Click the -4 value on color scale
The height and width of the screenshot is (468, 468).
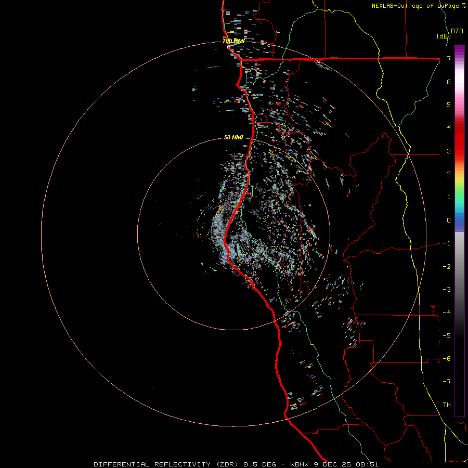click(447, 313)
